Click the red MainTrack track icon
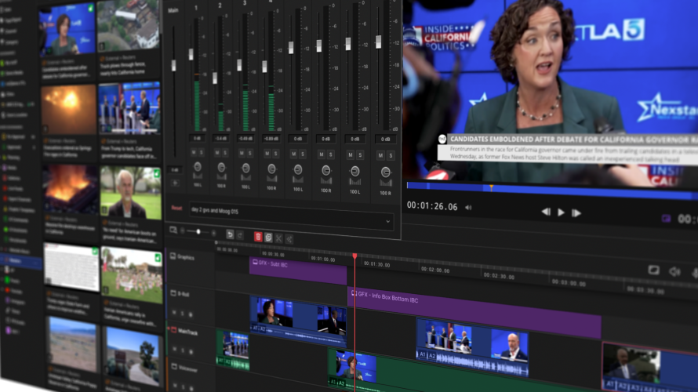The width and height of the screenshot is (698, 392). (173, 330)
